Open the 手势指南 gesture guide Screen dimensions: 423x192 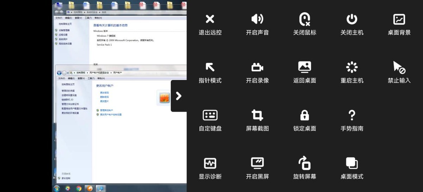352,121
